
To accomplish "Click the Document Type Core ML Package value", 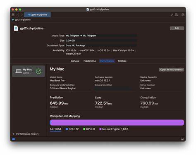I will tap(75, 45).
